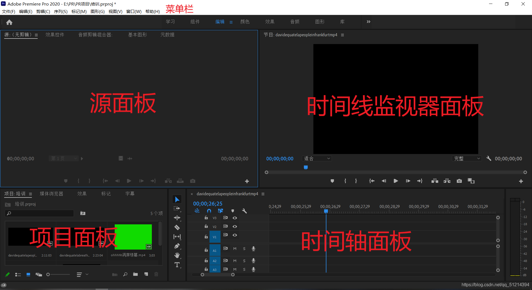This screenshot has width=532, height=290.
Task: Pick the Track Select Forward tool
Action: 177,208
